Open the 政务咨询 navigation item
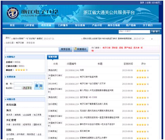 (46, 25)
